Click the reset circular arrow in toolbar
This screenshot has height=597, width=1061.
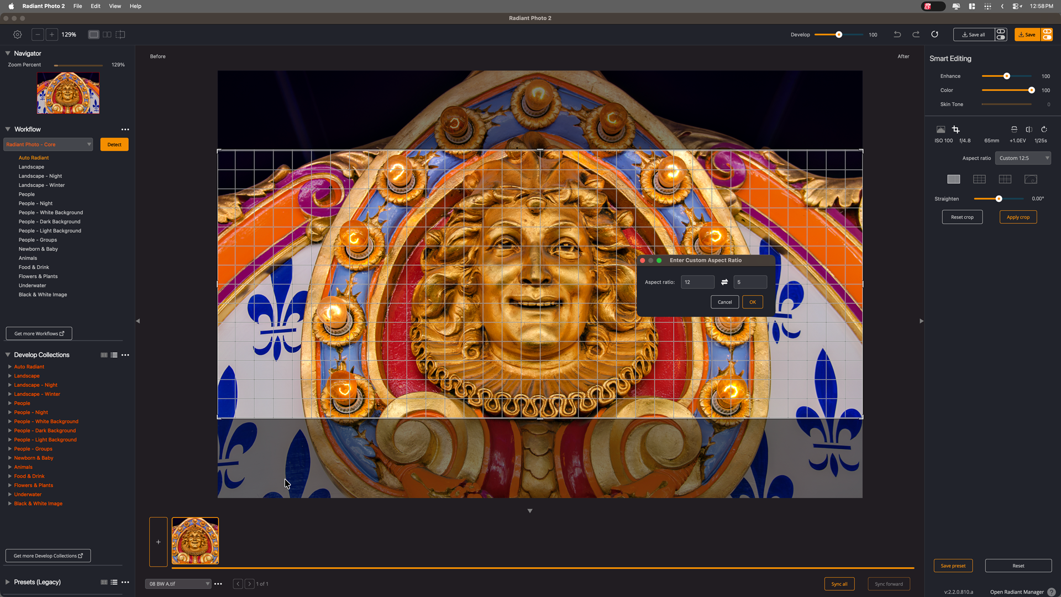pyautogui.click(x=934, y=34)
